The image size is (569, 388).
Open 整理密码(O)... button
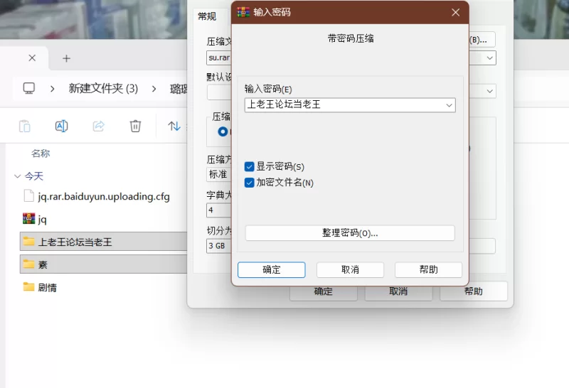coord(350,233)
